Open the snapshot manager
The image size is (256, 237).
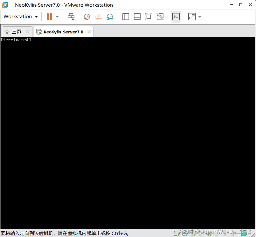click(x=110, y=17)
